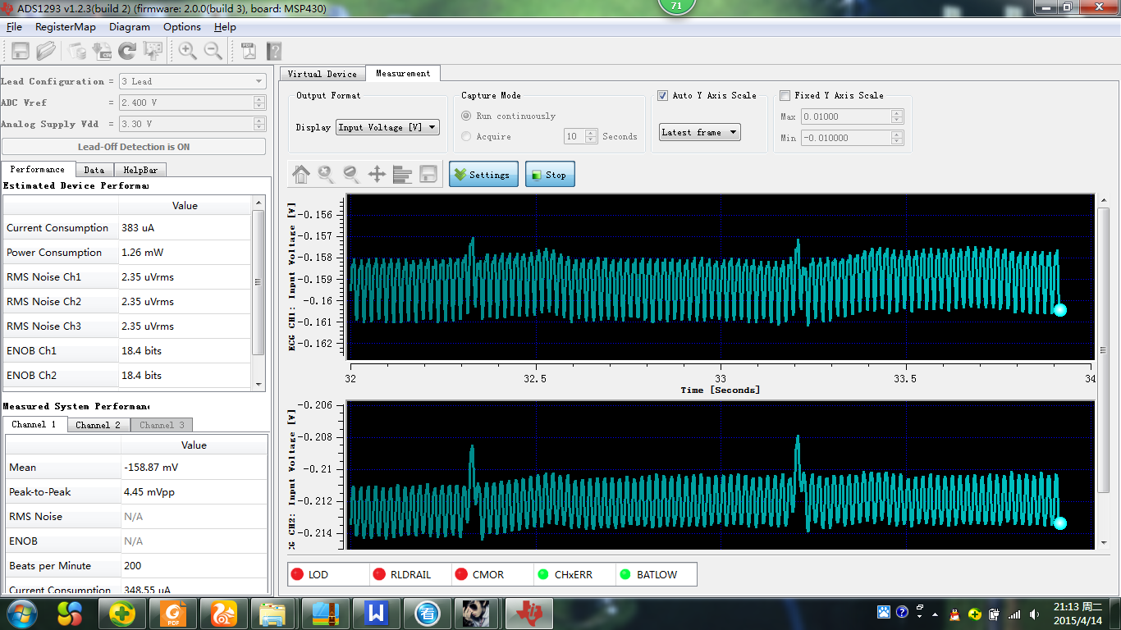Click the plot save figure floppy icon
Screen dimensions: 1121x630
pos(428,174)
